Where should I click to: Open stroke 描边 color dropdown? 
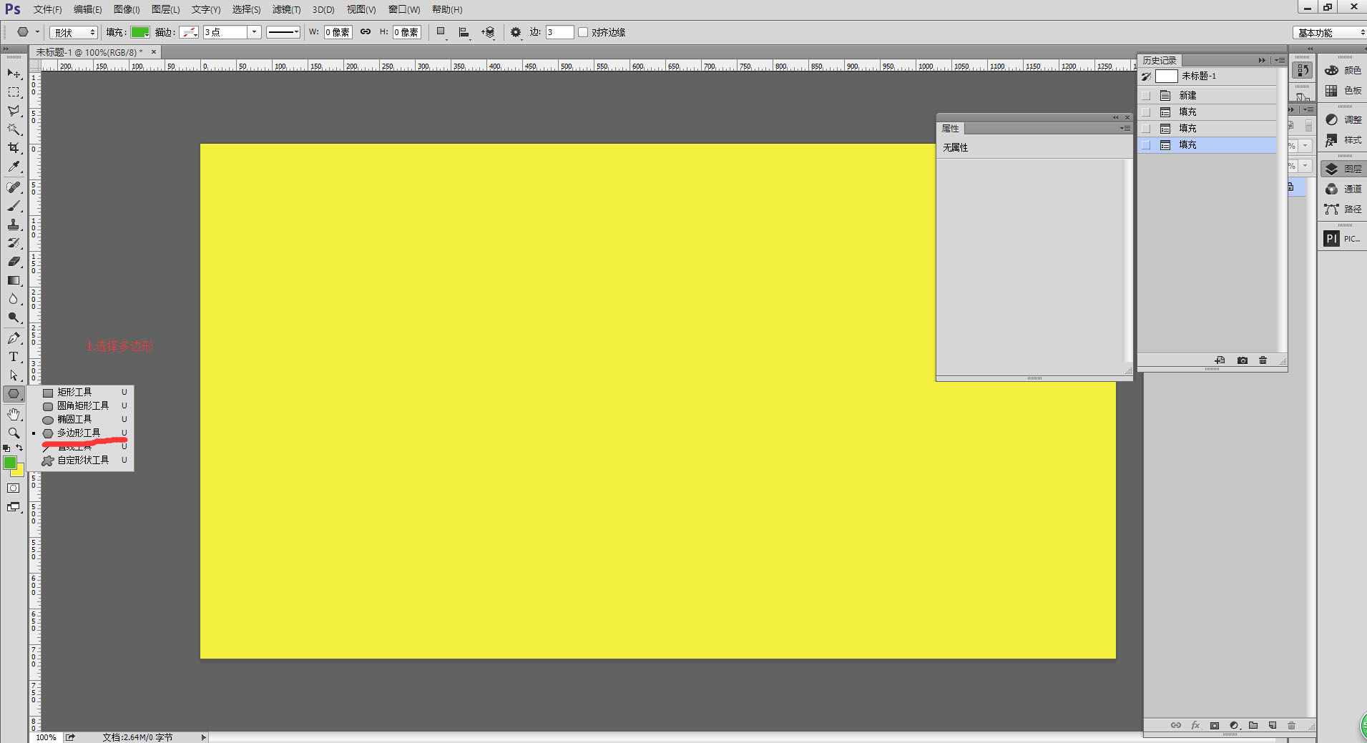coord(189,32)
